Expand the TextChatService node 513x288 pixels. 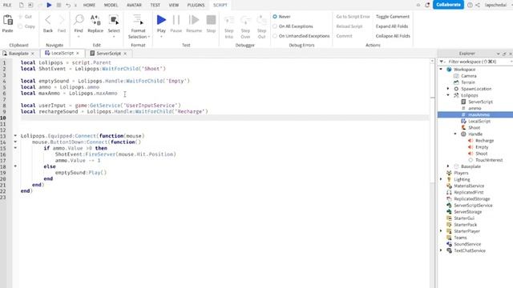point(441,250)
